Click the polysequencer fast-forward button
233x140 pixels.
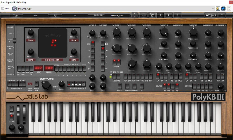click(80, 84)
